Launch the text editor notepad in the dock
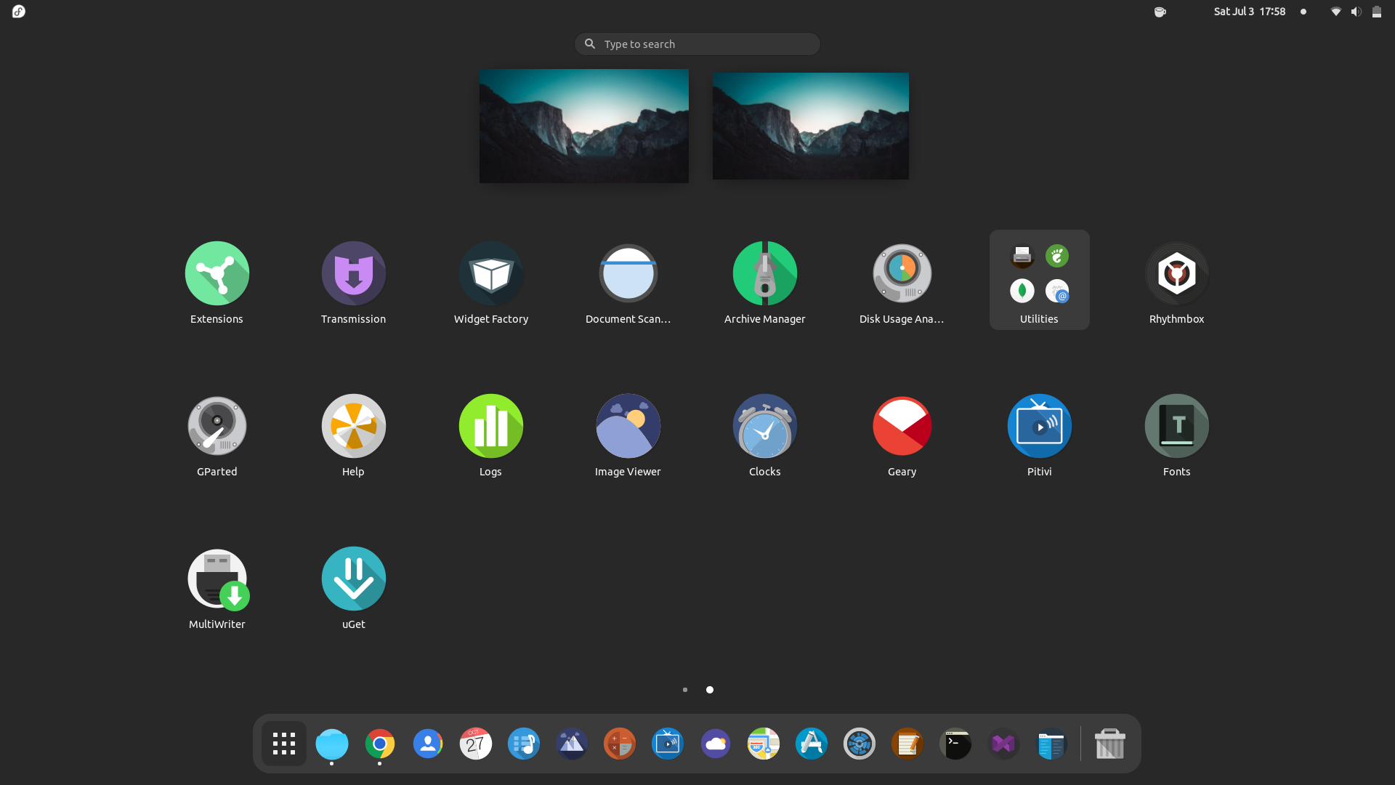The image size is (1395, 785). (x=907, y=744)
